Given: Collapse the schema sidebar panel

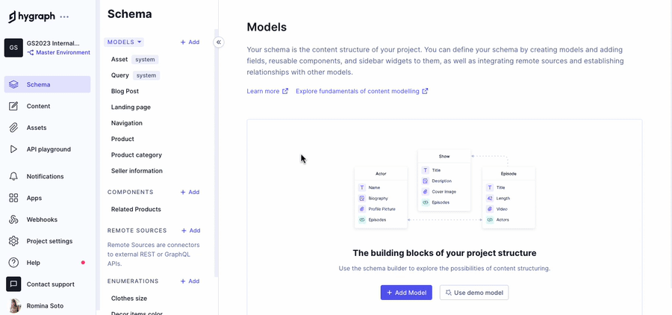Looking at the screenshot, I should point(219,42).
